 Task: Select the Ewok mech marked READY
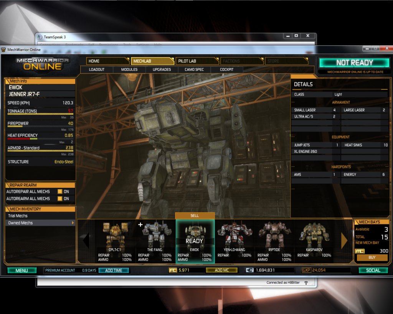[x=195, y=241]
